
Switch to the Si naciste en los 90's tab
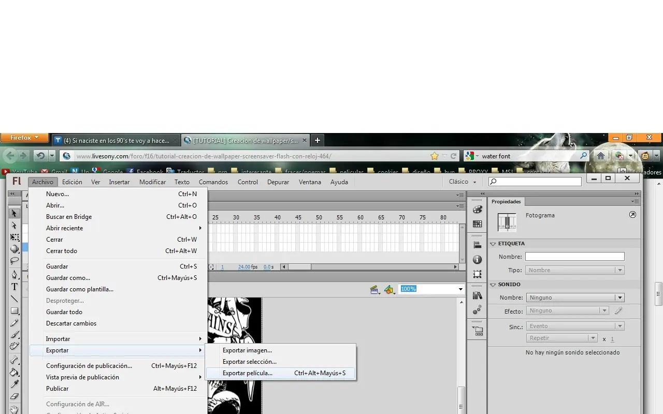tap(116, 140)
